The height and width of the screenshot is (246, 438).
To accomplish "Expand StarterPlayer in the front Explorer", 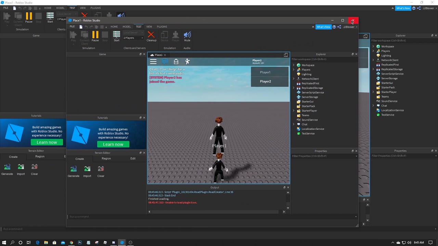I will pyautogui.click(x=294, y=111).
